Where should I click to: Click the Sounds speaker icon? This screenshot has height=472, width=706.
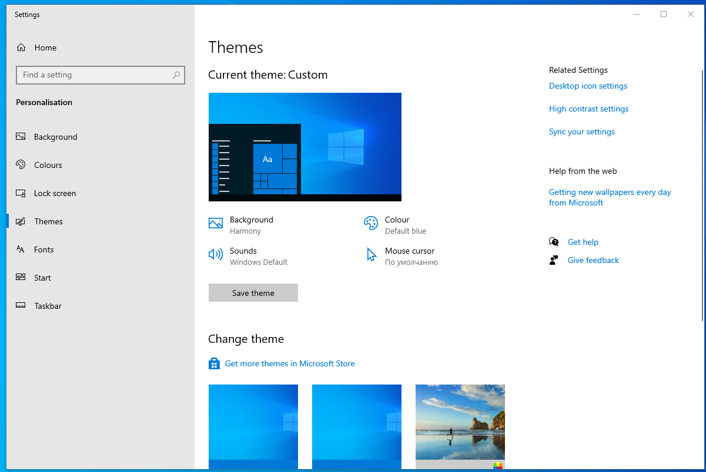click(216, 255)
